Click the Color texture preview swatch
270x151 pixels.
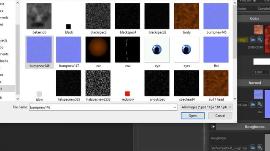pos(258,30)
